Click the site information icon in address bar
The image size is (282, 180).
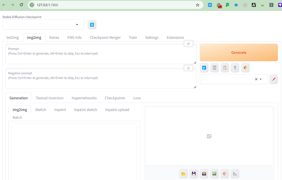pyautogui.click(x=32, y=5)
